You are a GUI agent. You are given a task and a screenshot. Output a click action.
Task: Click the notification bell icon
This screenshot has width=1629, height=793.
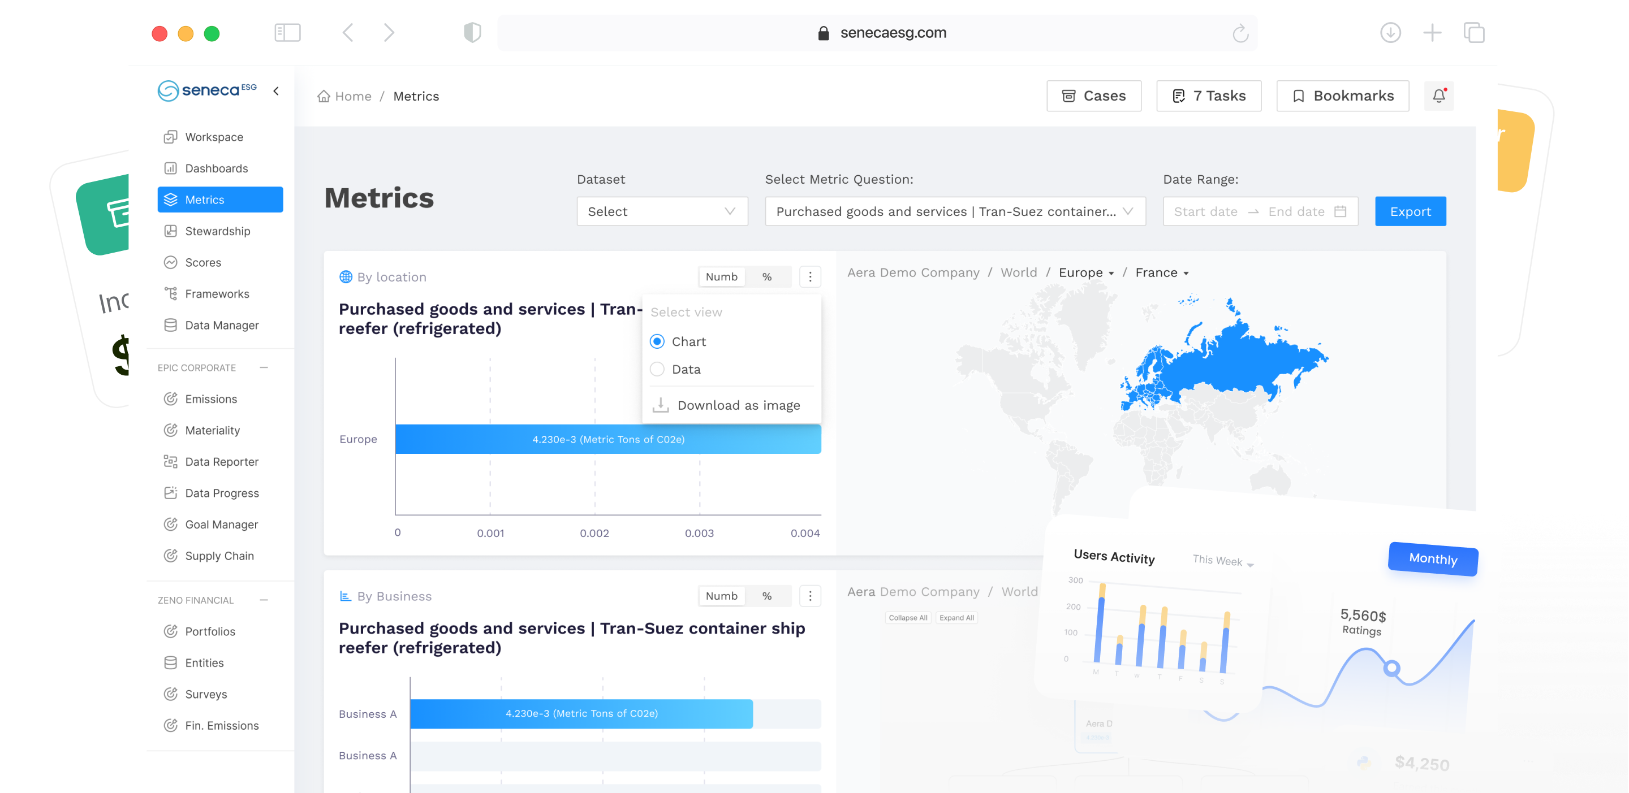[x=1440, y=96]
